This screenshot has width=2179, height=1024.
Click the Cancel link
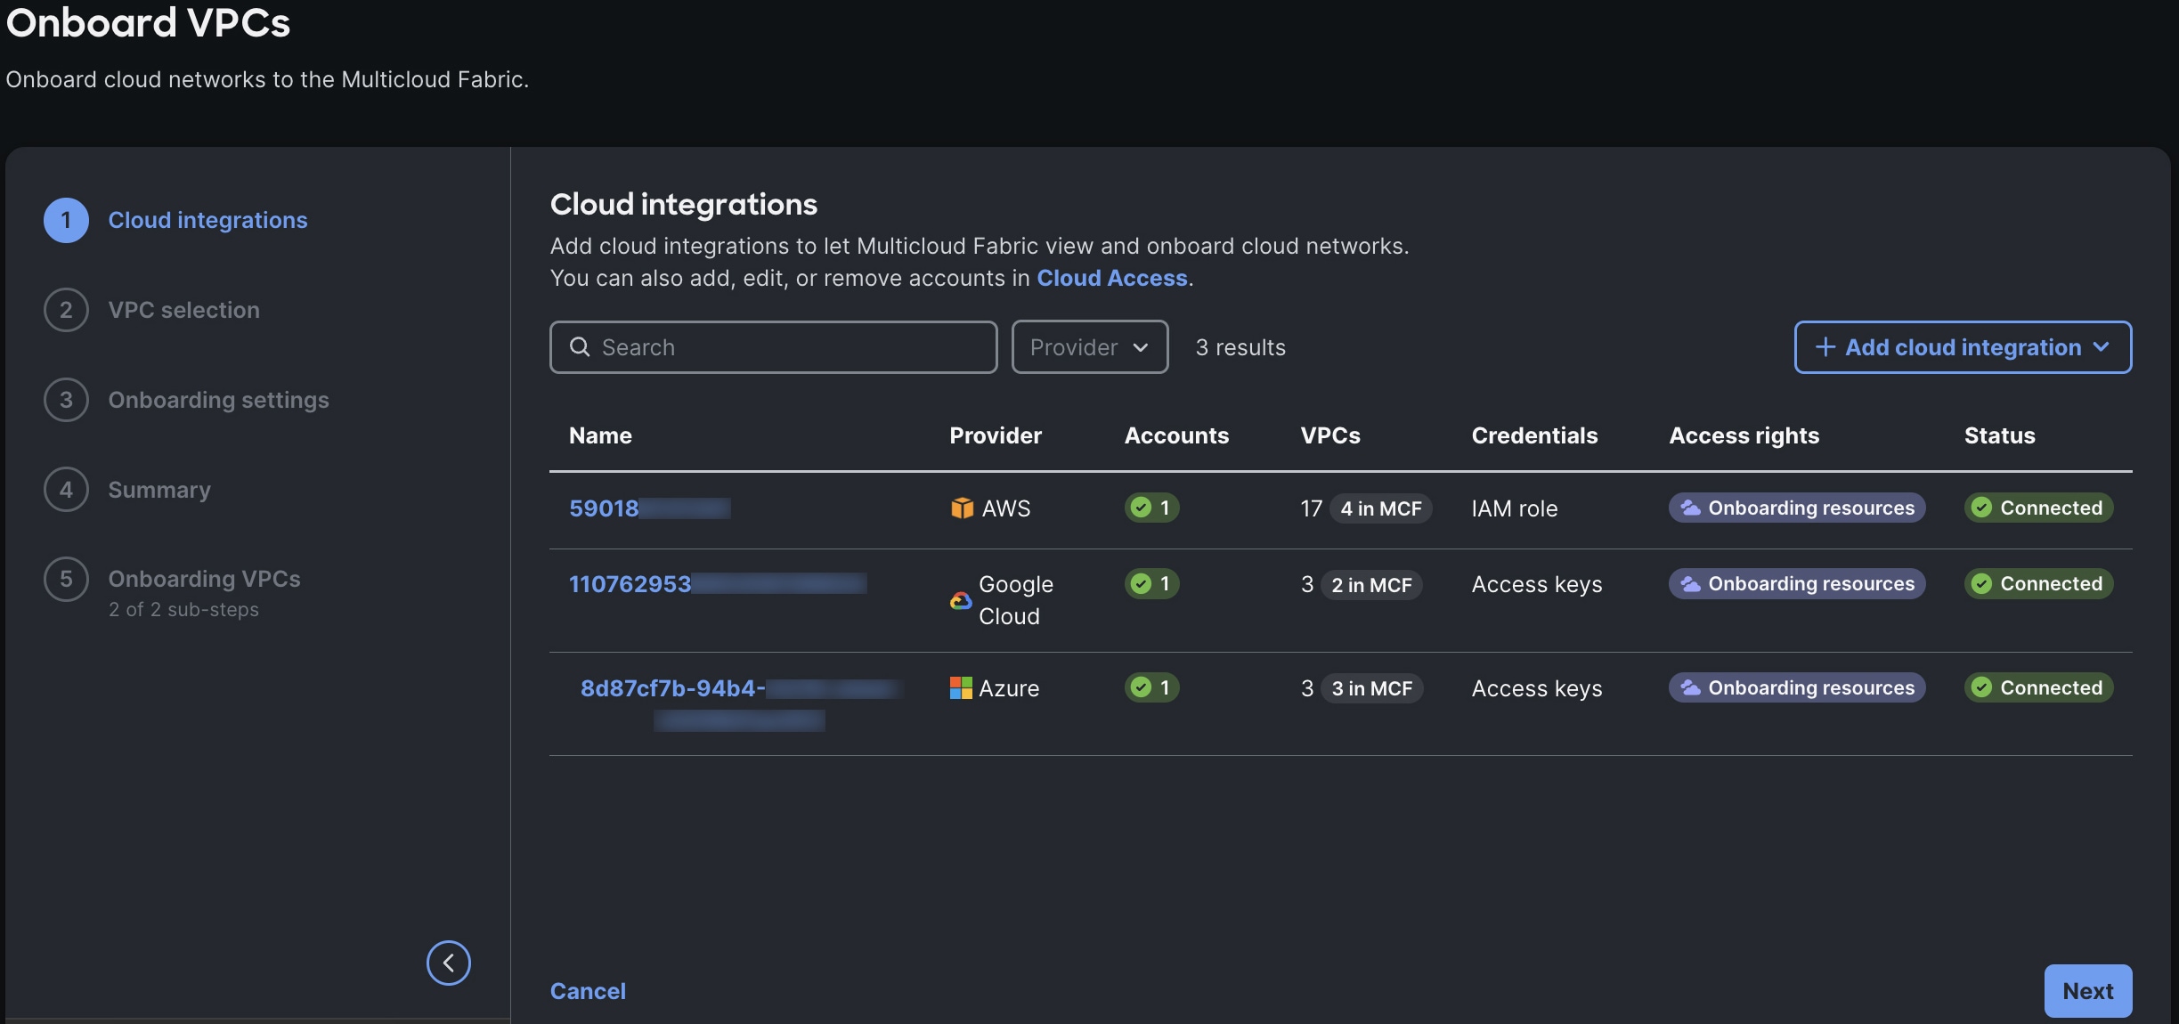click(x=588, y=991)
